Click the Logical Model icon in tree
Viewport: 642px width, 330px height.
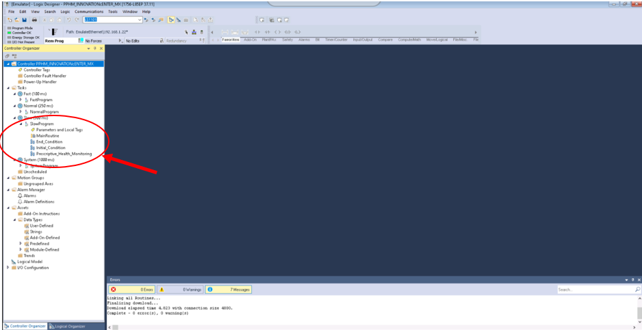(x=14, y=262)
